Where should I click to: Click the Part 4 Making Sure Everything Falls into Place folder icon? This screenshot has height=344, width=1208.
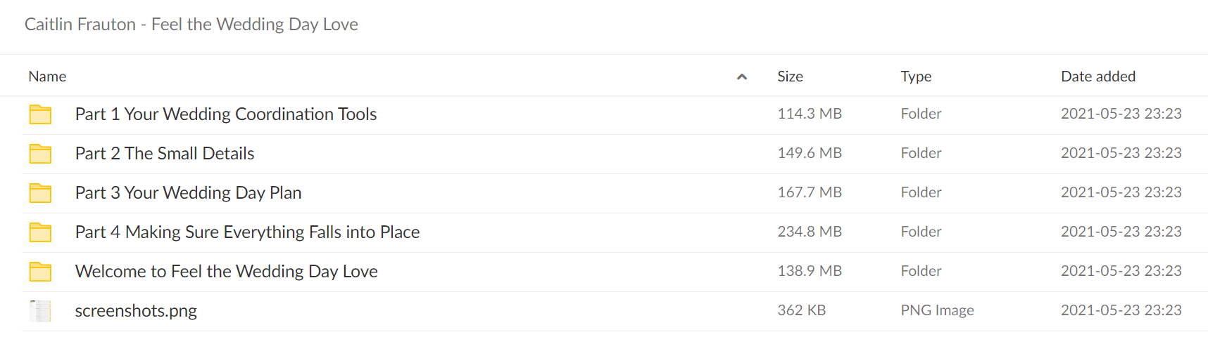tap(40, 232)
